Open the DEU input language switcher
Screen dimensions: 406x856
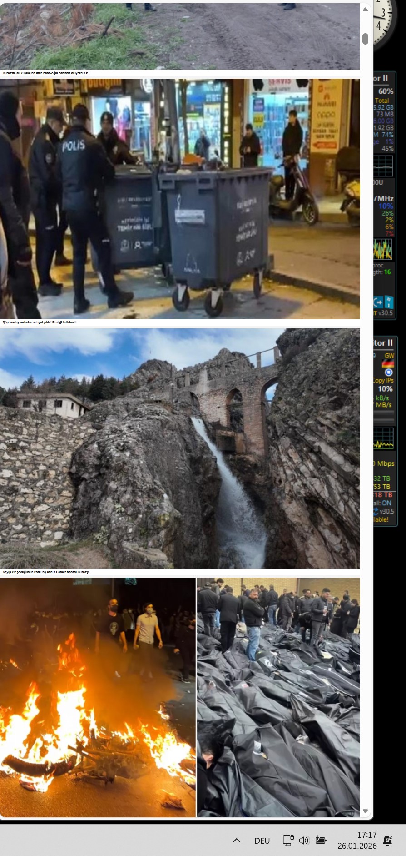tap(262, 841)
